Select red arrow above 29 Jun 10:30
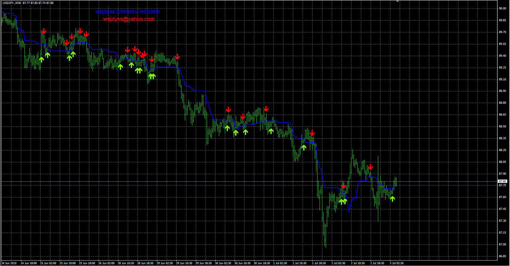Image resolution: width=510 pixels, height=266 pixels. click(177, 57)
